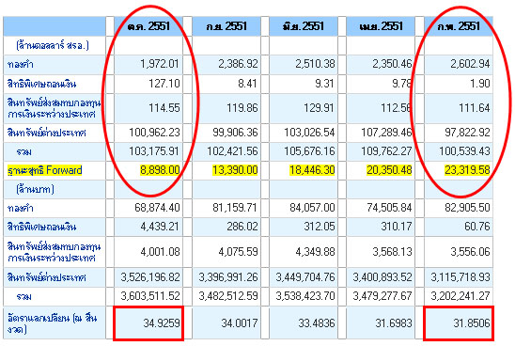Click the value 3,115,718.93

(460, 277)
